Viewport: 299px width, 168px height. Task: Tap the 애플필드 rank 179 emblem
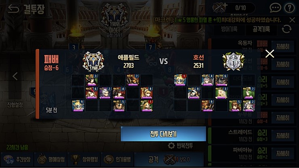point(93,61)
